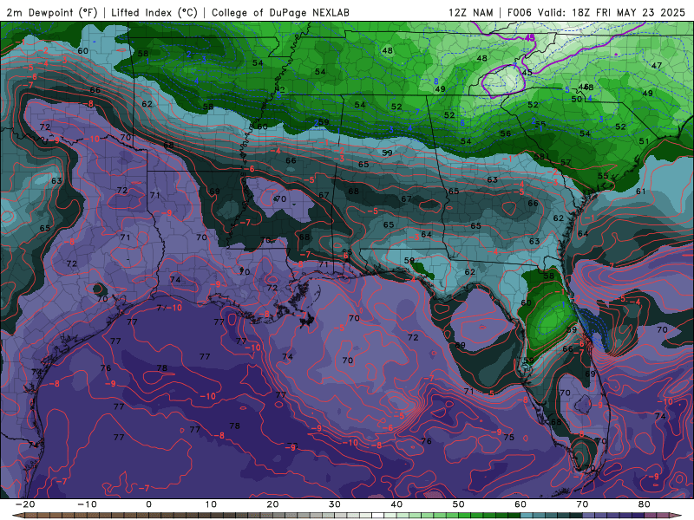
Task: Click the 30 label on the color scale
Action: click(335, 504)
